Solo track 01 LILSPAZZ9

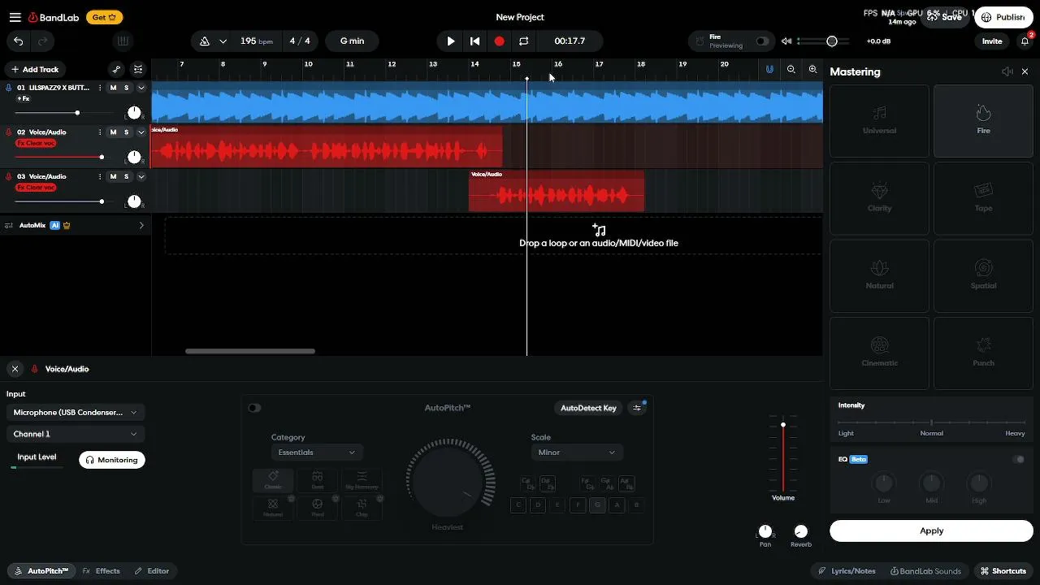[126, 88]
